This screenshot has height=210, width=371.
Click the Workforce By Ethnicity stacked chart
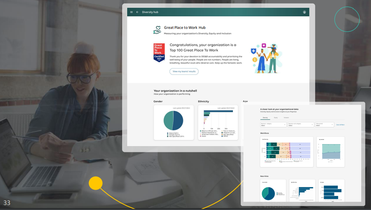pyautogui.click(x=287, y=152)
